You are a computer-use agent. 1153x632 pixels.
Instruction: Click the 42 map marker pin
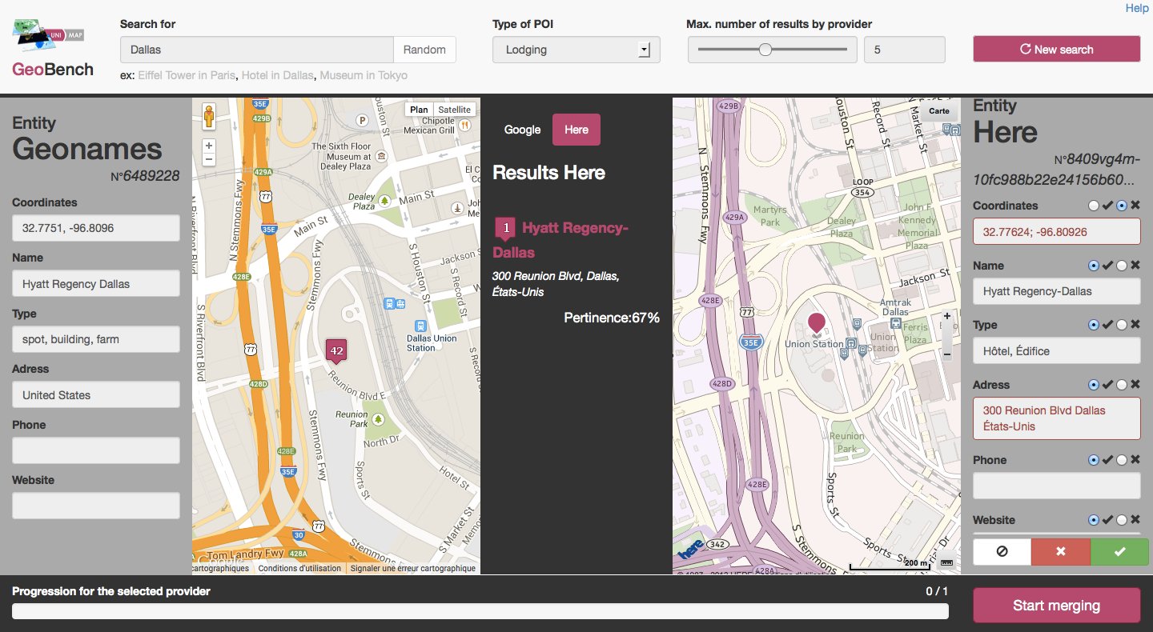[336, 350]
